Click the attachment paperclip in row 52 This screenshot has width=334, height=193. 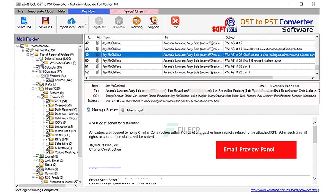pyautogui.click(x=97, y=72)
